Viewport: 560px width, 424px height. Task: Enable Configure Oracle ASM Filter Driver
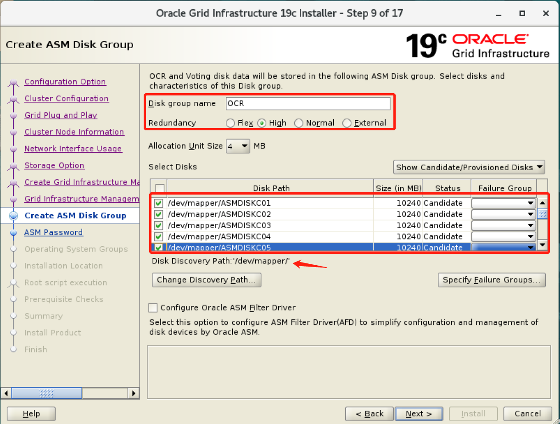pyautogui.click(x=153, y=308)
